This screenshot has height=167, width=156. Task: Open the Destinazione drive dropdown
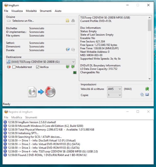[x=73, y=62]
